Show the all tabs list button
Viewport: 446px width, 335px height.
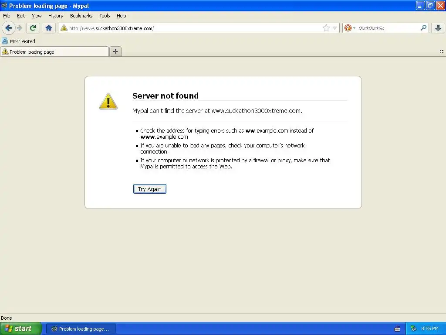coord(442,51)
